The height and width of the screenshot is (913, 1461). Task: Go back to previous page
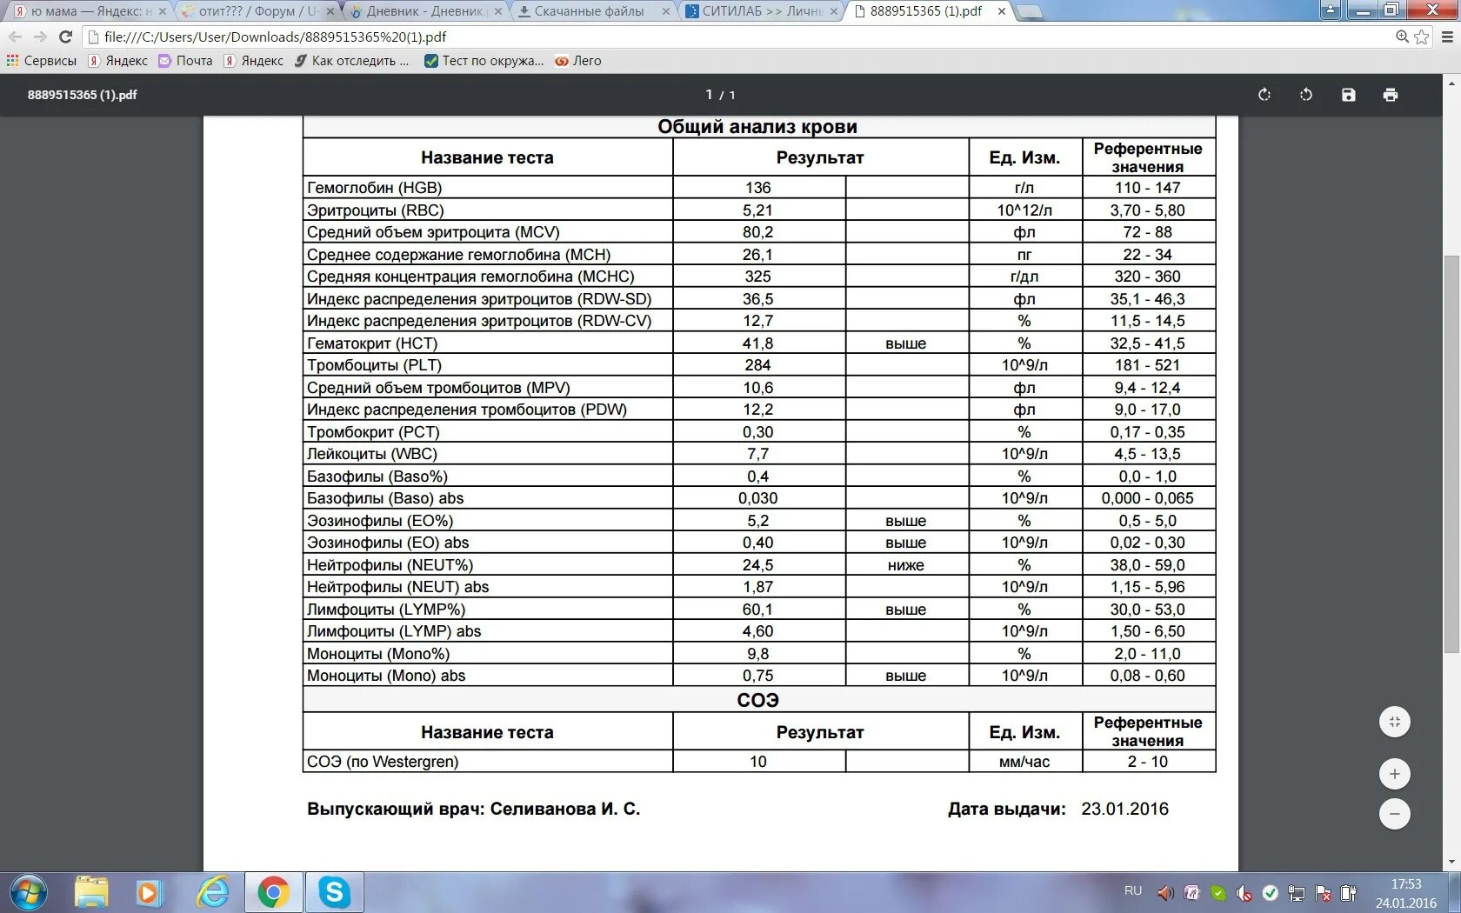16,37
